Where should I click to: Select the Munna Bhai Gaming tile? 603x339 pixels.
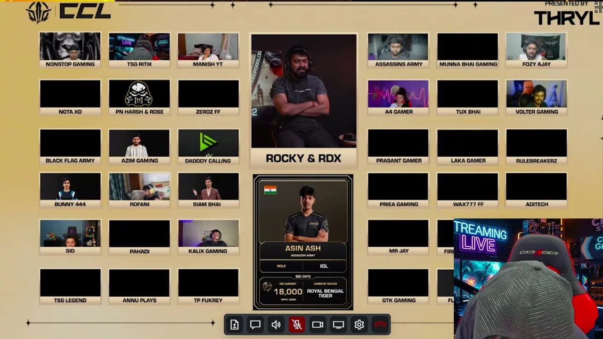pos(467,50)
